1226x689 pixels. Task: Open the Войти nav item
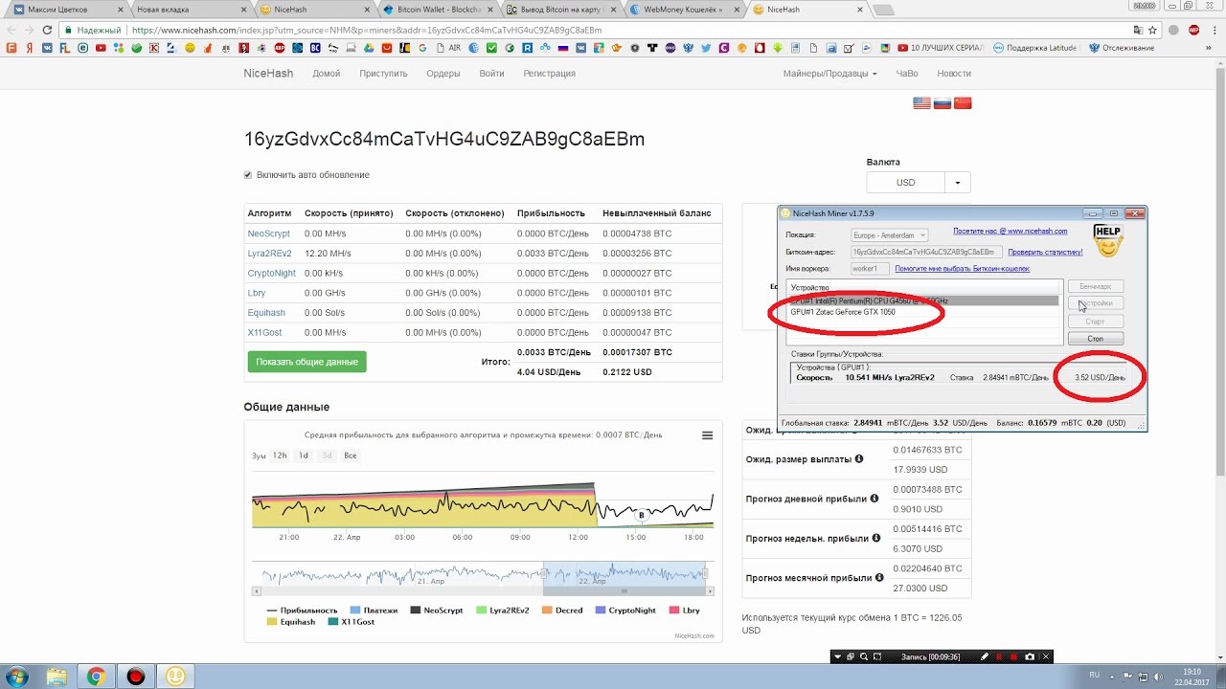491,74
